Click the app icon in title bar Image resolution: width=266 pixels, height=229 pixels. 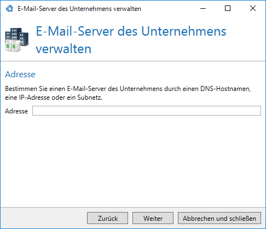coord(9,8)
